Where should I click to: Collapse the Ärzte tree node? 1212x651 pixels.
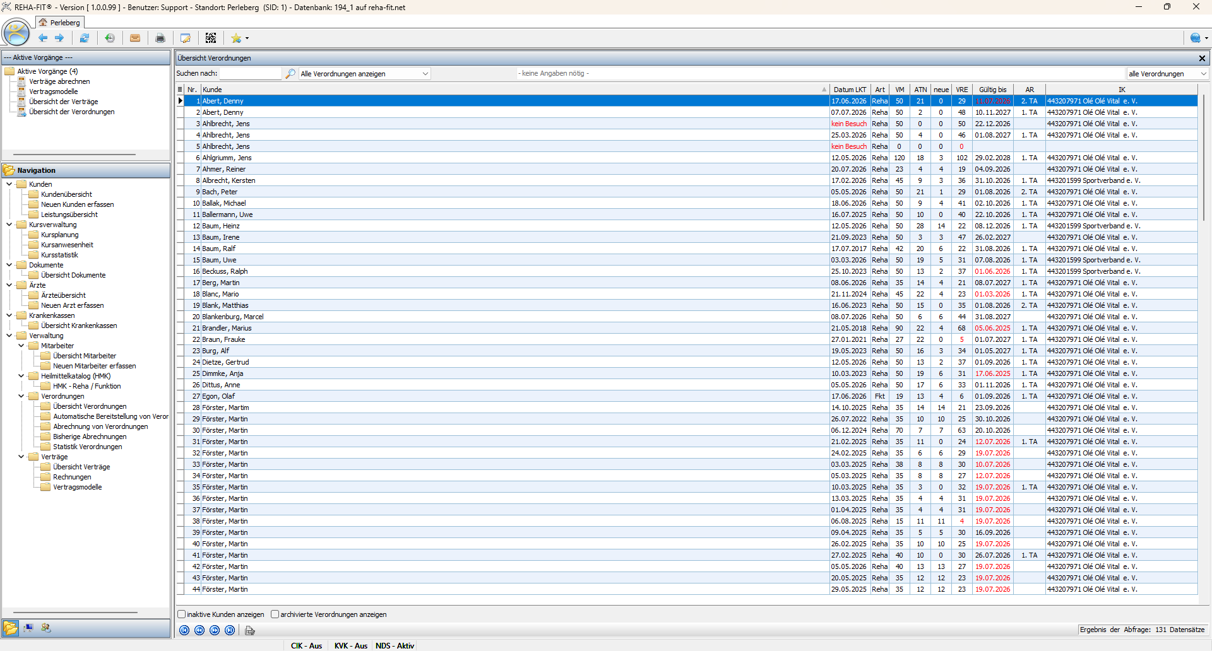[x=9, y=285]
